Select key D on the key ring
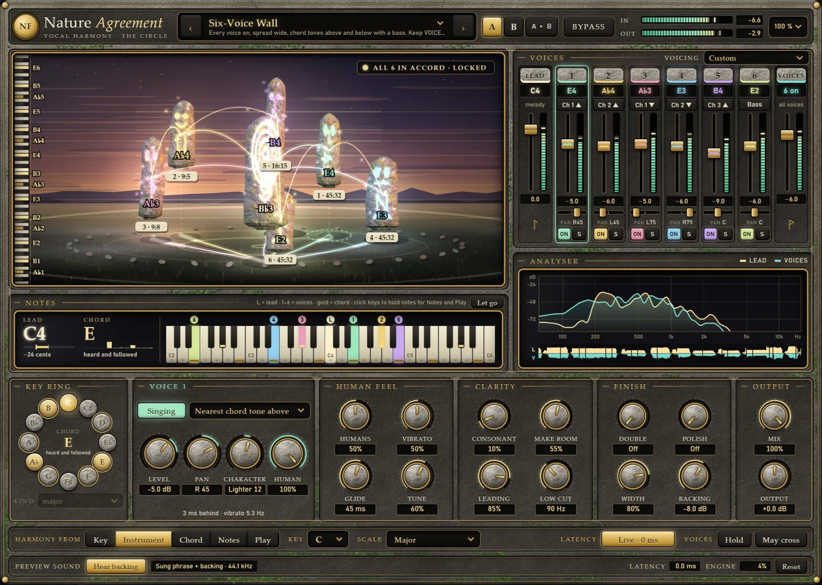 [x=102, y=422]
